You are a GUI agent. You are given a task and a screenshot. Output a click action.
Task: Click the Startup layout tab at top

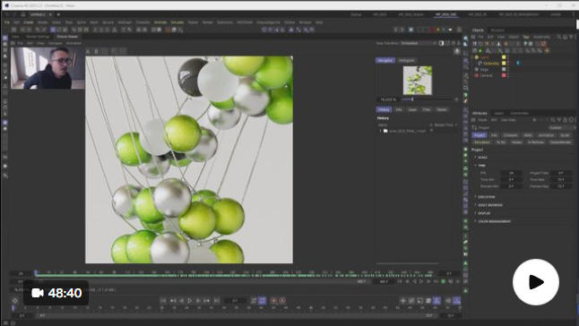pos(356,14)
